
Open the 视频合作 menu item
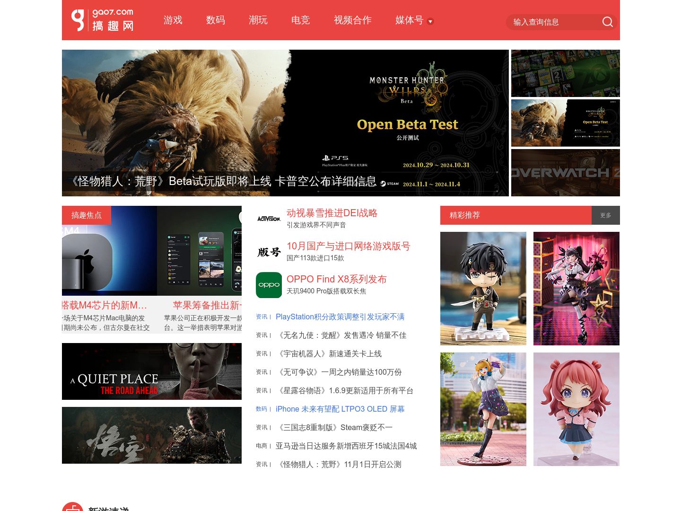353,20
